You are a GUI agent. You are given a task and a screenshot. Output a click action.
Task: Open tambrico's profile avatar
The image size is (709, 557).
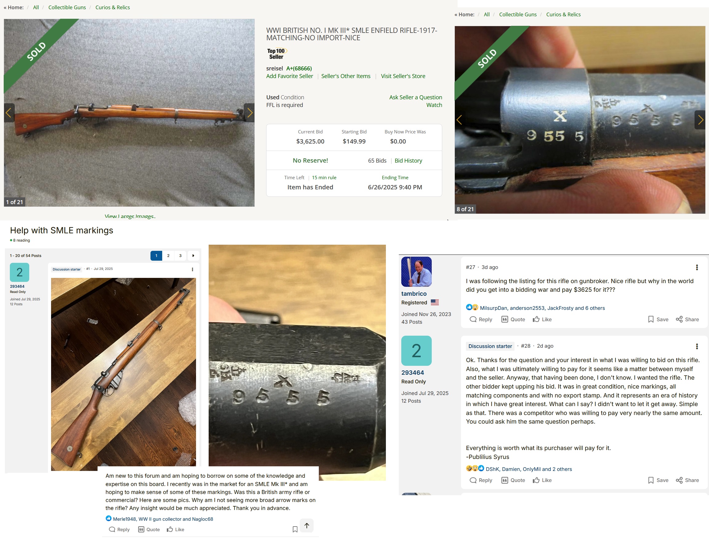click(x=416, y=272)
